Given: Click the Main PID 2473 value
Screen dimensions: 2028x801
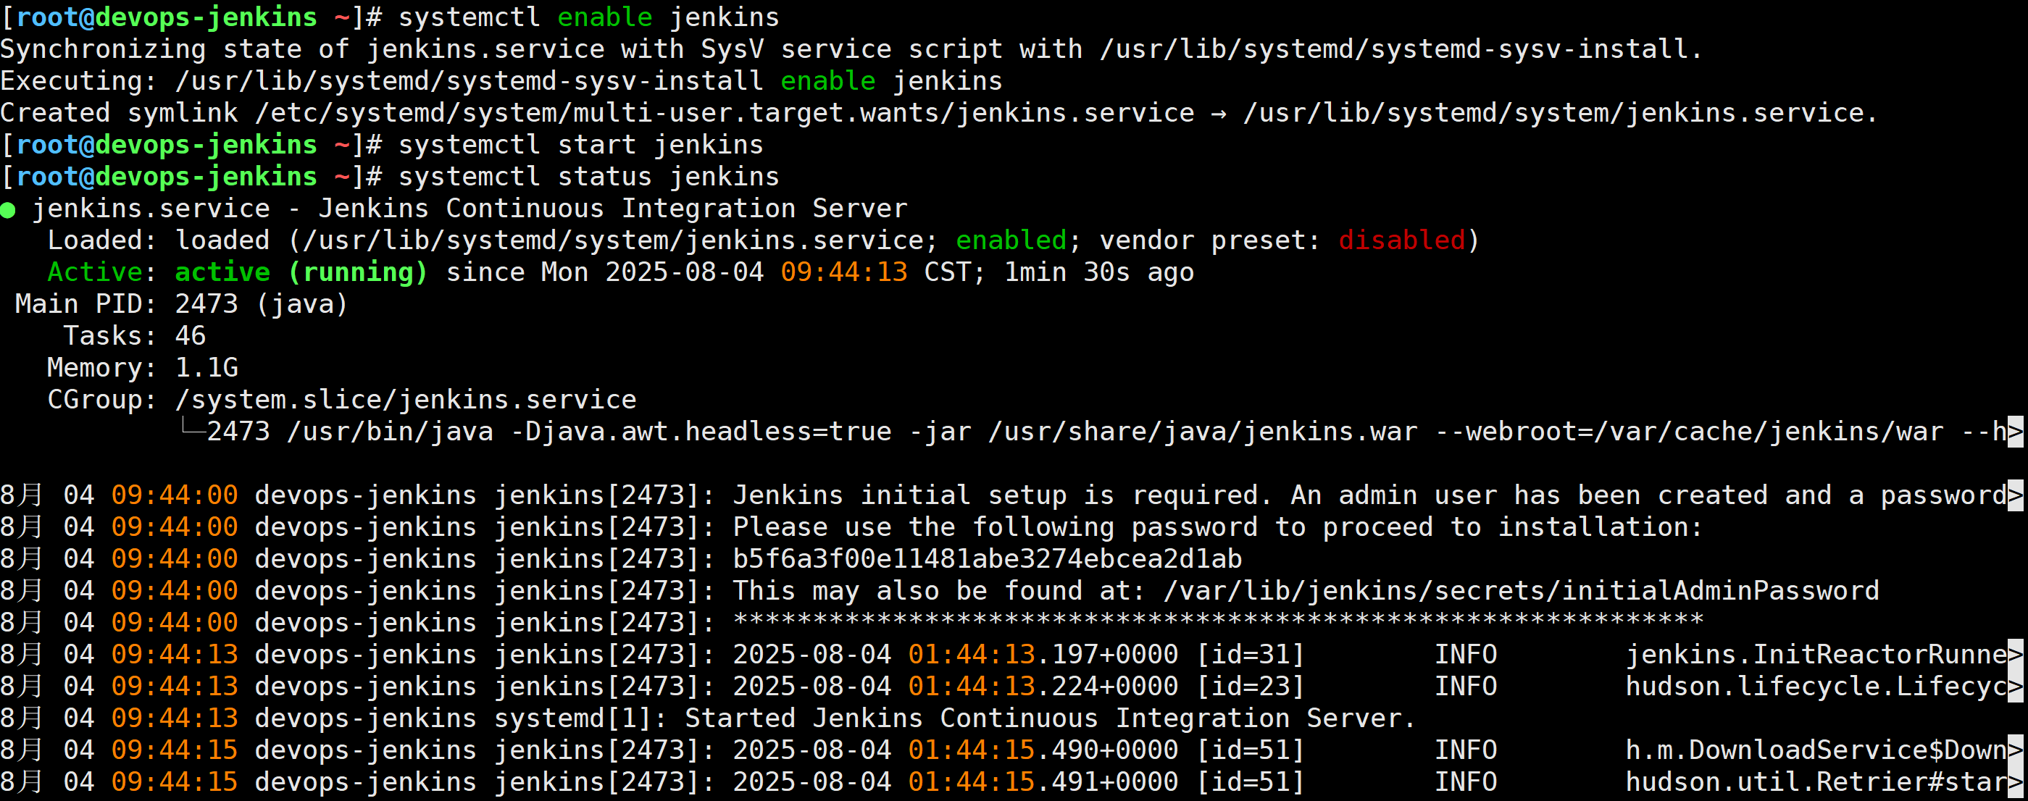Looking at the screenshot, I should (206, 304).
